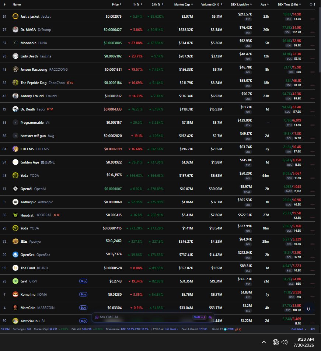Click the Yoda YODA row priced $0.00001415
This screenshot has width=321, height=351.
pos(157,228)
